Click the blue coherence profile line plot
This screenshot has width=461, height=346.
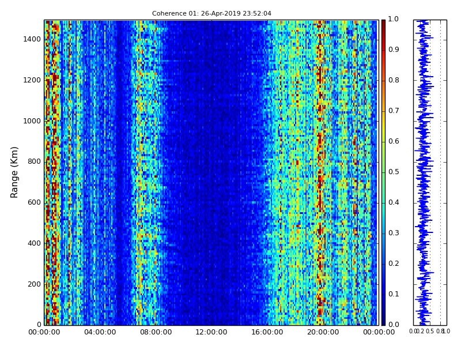(x=424, y=172)
